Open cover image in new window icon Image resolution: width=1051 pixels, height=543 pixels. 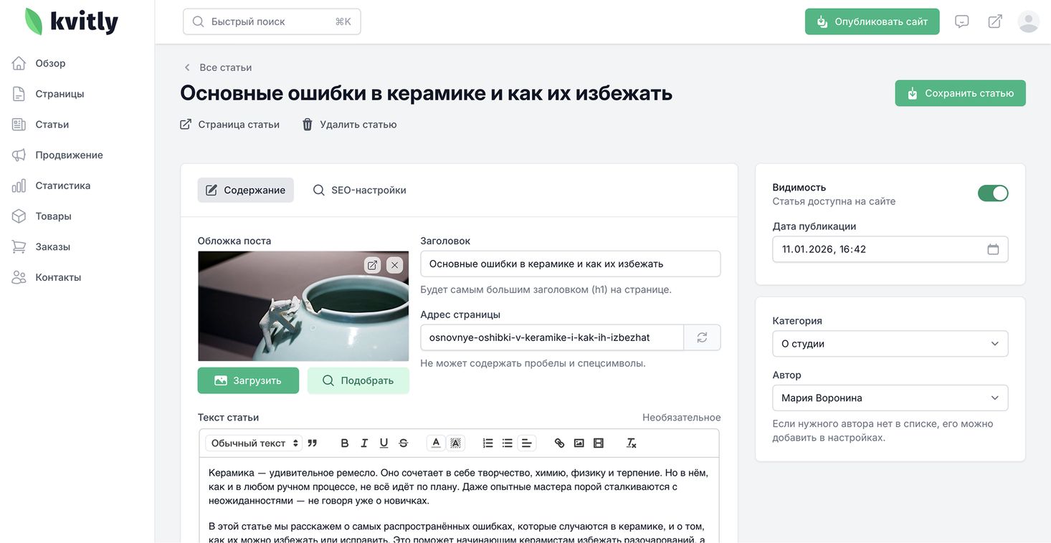coord(372,265)
